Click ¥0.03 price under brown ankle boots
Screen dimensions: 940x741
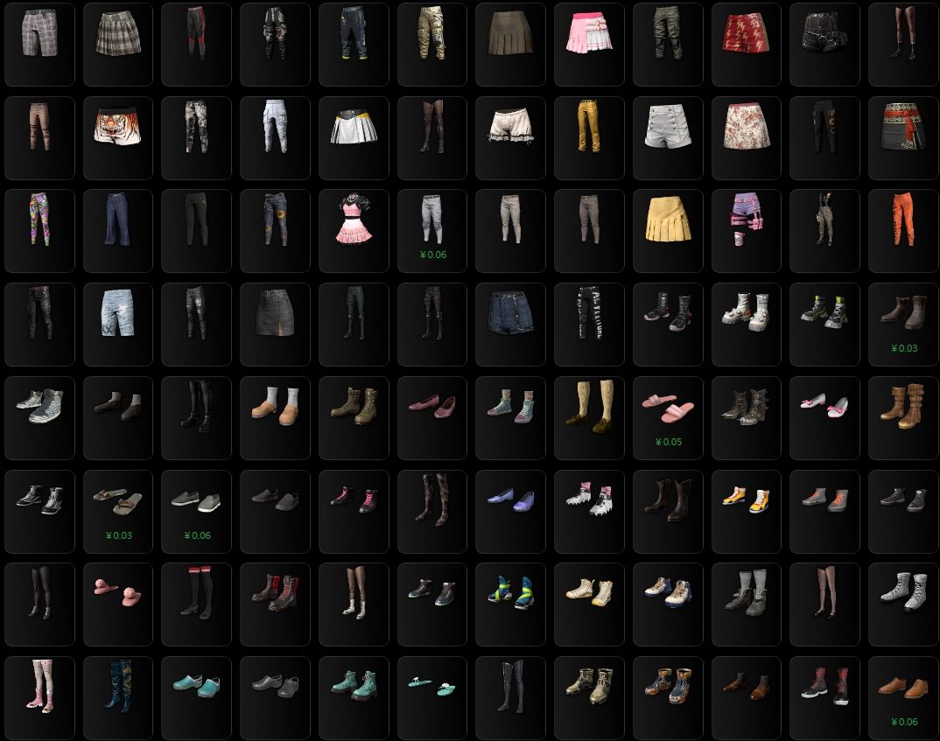coord(904,348)
